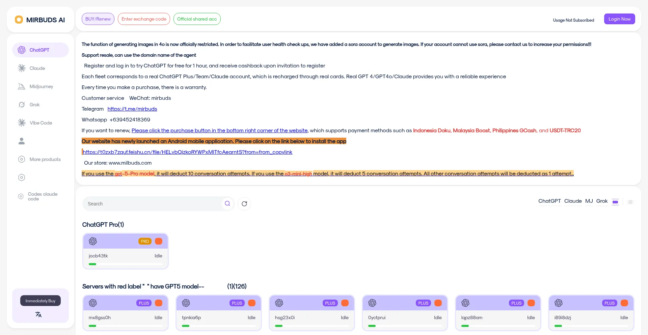Screen dimensions: 648x335
Task: Switch to the MJ filter tab
Action: (x=589, y=201)
